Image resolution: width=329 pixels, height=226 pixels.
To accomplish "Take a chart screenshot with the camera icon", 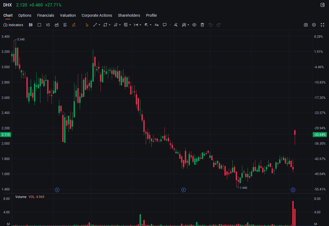I will pyautogui.click(x=306, y=25).
